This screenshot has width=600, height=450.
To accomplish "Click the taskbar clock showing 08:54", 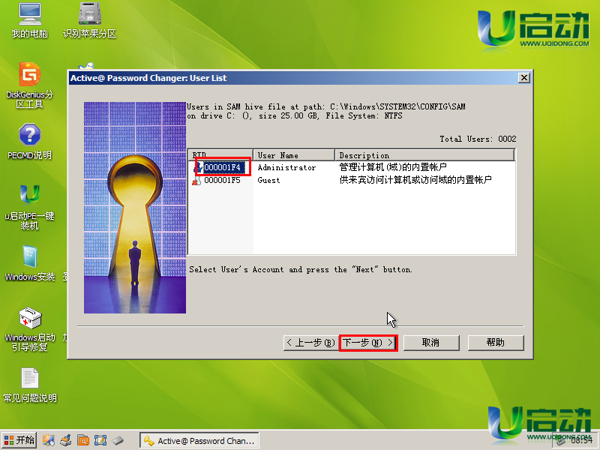I will click(x=582, y=440).
